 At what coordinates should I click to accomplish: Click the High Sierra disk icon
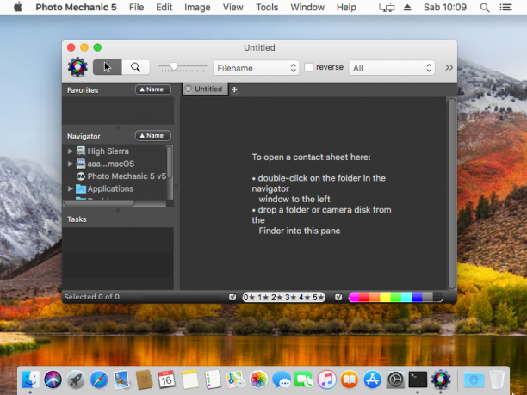81,151
